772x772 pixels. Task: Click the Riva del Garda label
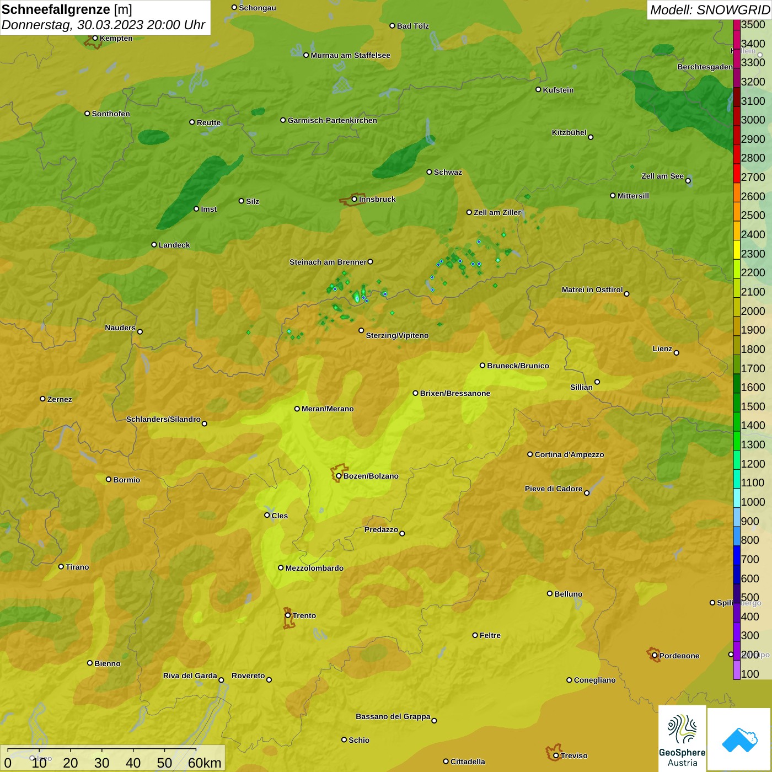pyautogui.click(x=190, y=675)
